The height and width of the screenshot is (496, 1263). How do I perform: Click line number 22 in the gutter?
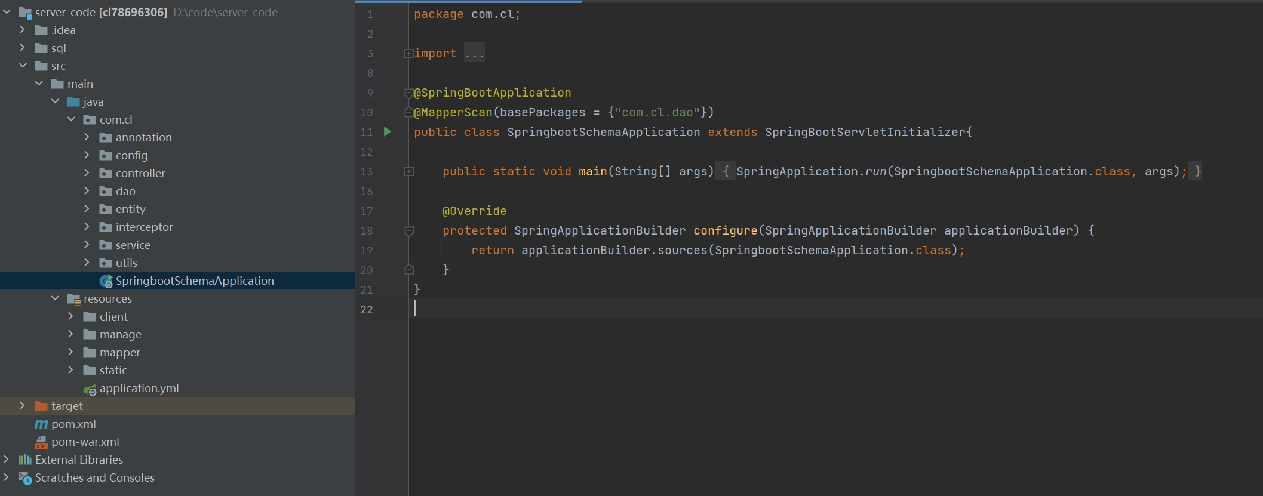click(367, 309)
